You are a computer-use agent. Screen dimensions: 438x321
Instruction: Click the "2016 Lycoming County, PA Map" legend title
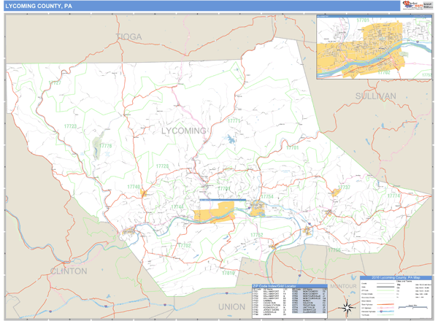396,278
